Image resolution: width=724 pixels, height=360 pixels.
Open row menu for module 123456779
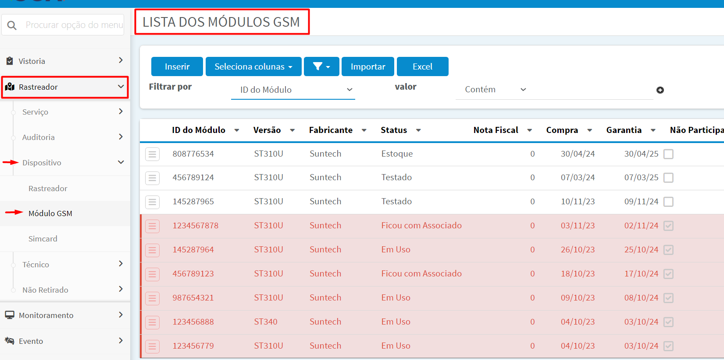[x=152, y=346]
